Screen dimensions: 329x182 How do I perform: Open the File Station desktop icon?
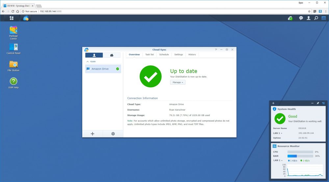tap(13, 66)
